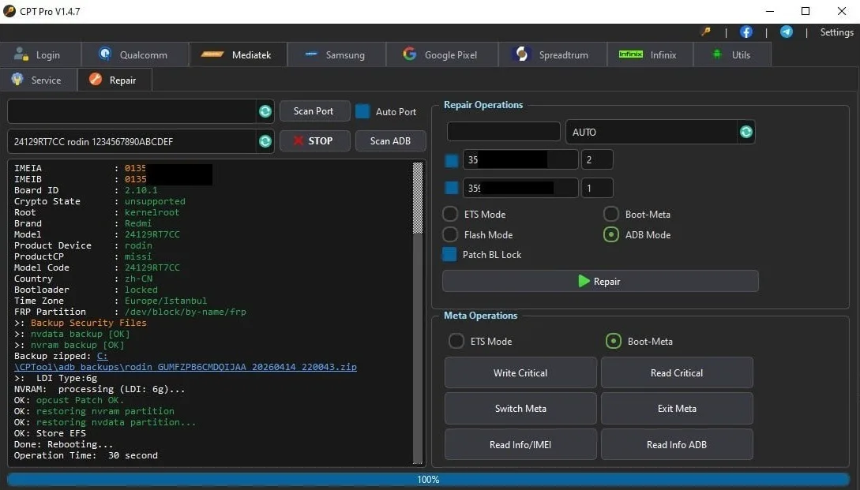Click the key icon in the top bar
860x490 pixels.
[706, 32]
